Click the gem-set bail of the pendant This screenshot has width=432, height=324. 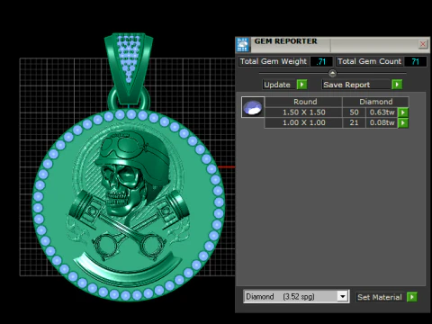129,67
